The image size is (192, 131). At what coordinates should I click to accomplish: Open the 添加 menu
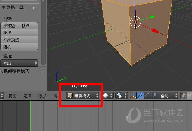click(42, 96)
